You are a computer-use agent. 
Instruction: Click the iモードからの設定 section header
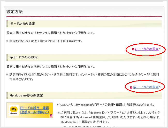click(x=84, y=24)
